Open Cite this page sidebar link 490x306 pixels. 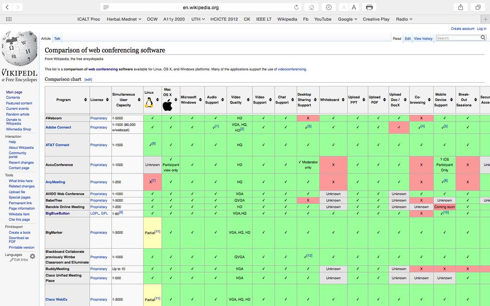[x=19, y=219]
